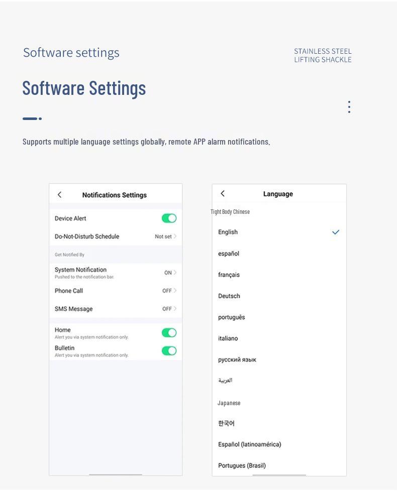
Task: Go back from Language screen
Action: (x=223, y=193)
